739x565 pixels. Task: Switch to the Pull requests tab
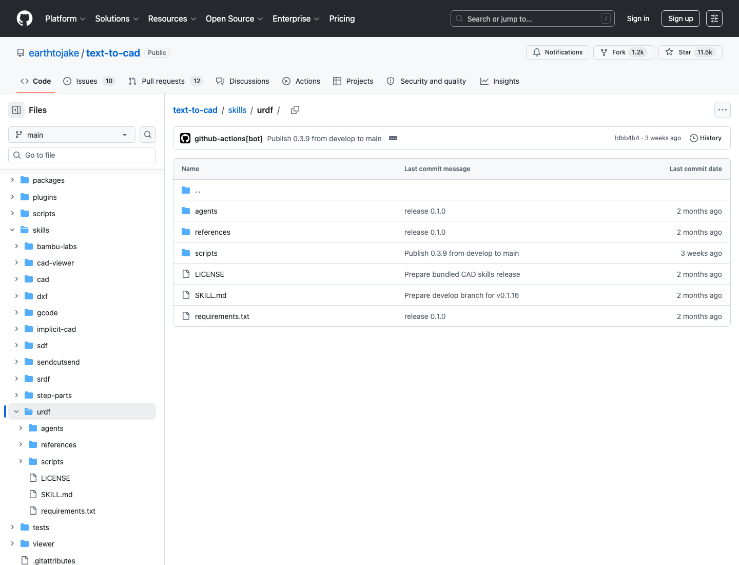[166, 81]
